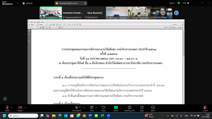Image resolution: width=212 pixels, height=119 pixels.
Task: Click the zoom in plus button
Action: [50, 28]
